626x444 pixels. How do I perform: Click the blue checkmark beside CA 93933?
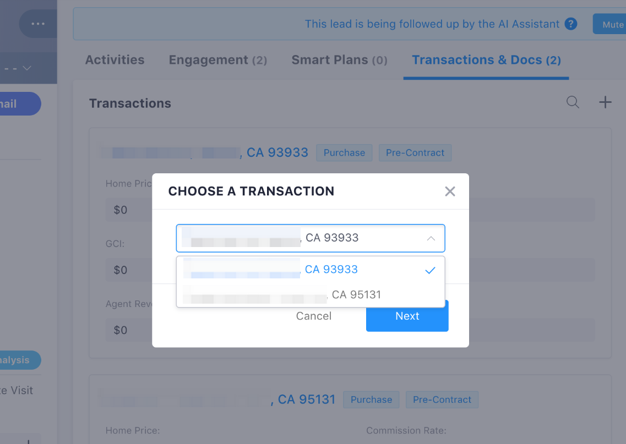(429, 270)
